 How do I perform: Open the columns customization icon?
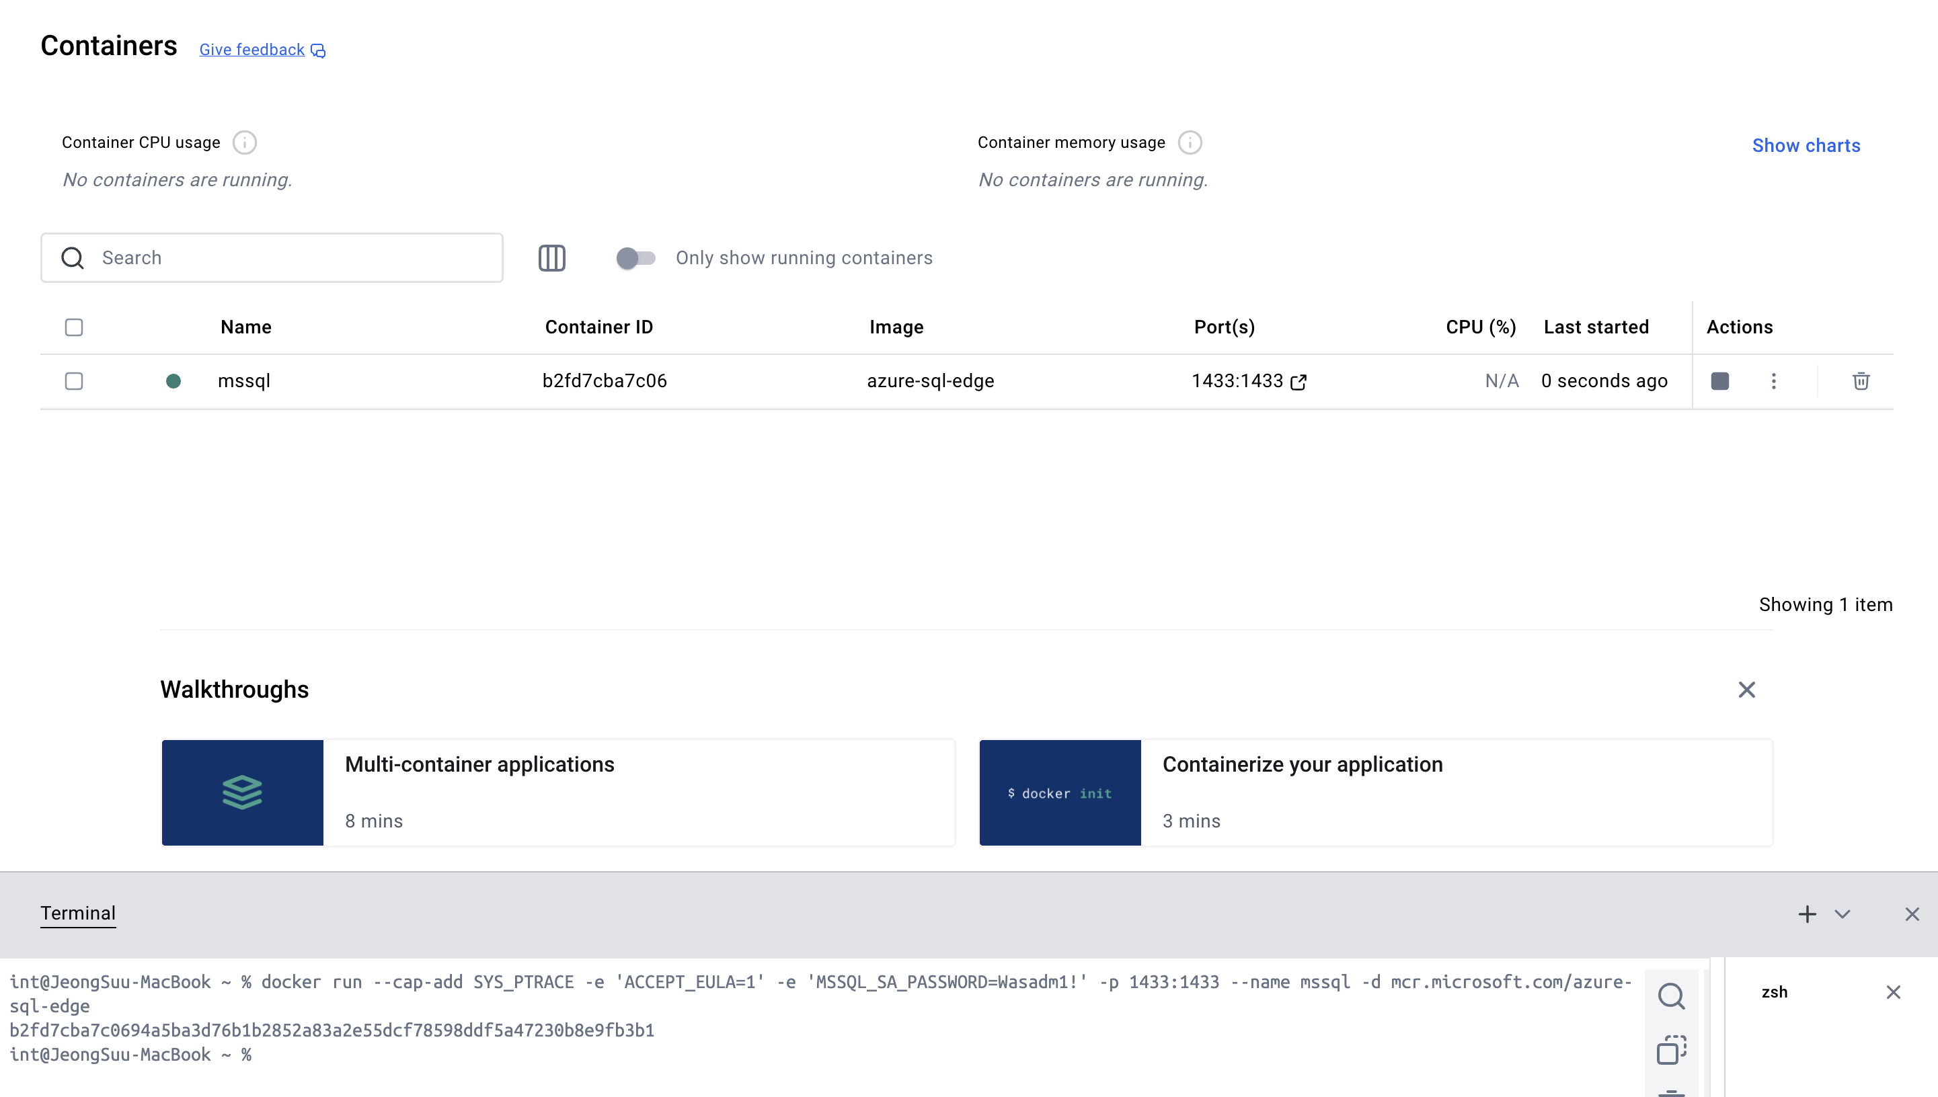(551, 258)
